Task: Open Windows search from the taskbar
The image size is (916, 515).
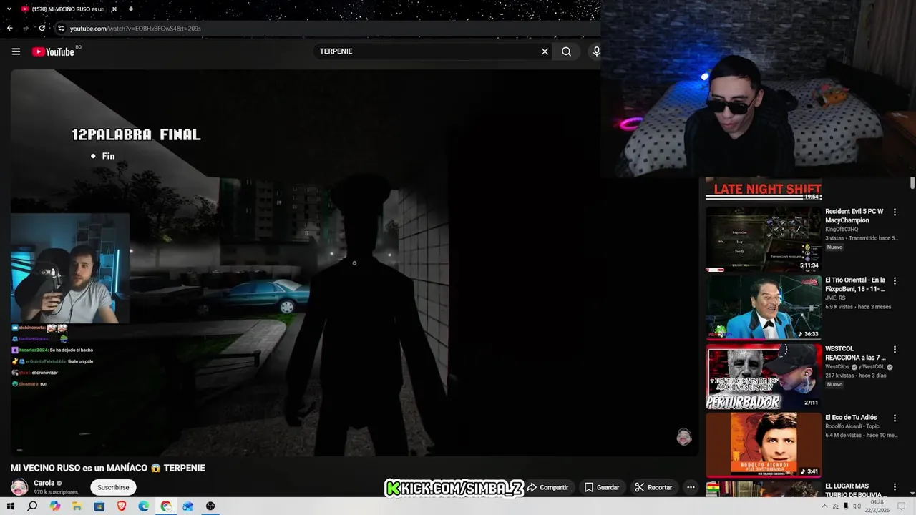Action: (x=32, y=506)
